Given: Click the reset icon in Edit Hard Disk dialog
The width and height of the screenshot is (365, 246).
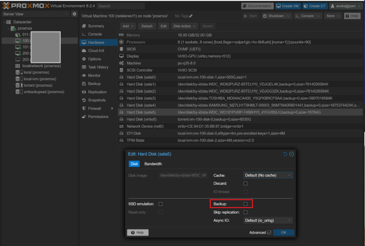Looking at the screenshot, I should coord(285,154).
